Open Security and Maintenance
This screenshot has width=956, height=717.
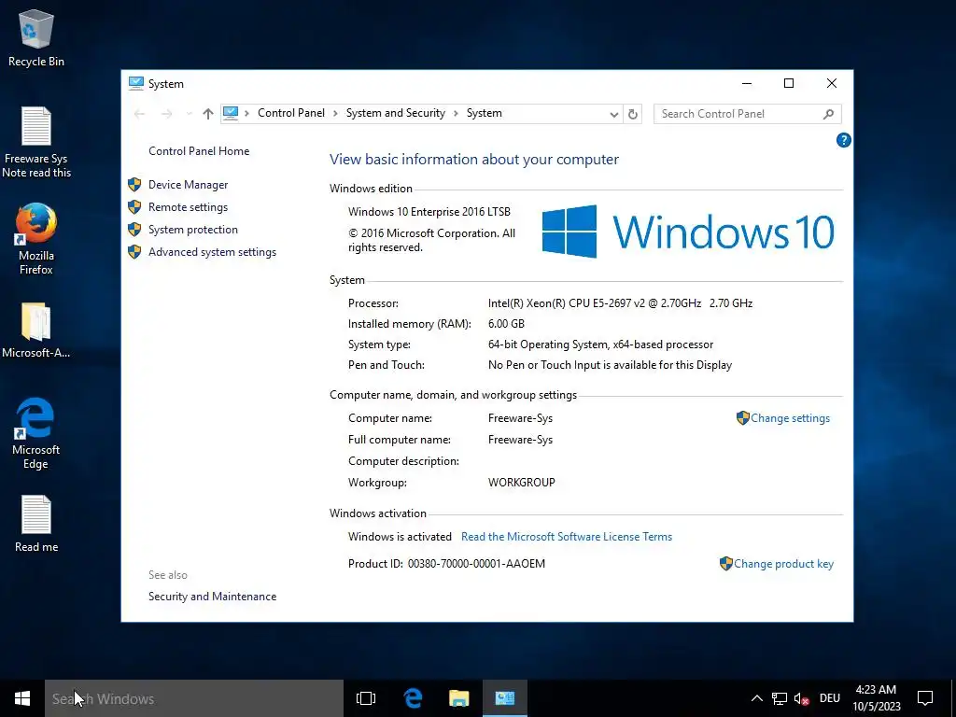[x=212, y=597]
